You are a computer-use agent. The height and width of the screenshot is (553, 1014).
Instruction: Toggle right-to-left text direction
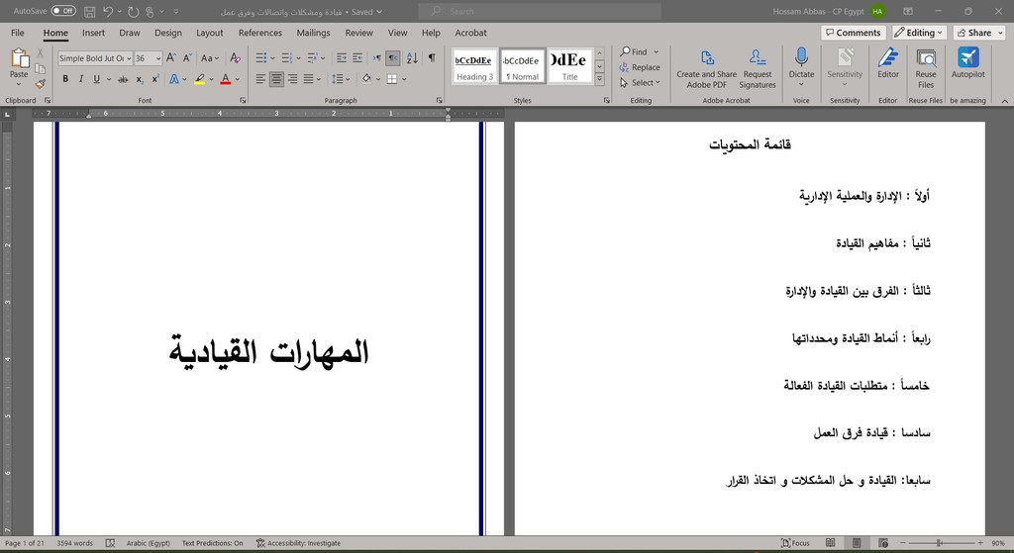[x=392, y=58]
